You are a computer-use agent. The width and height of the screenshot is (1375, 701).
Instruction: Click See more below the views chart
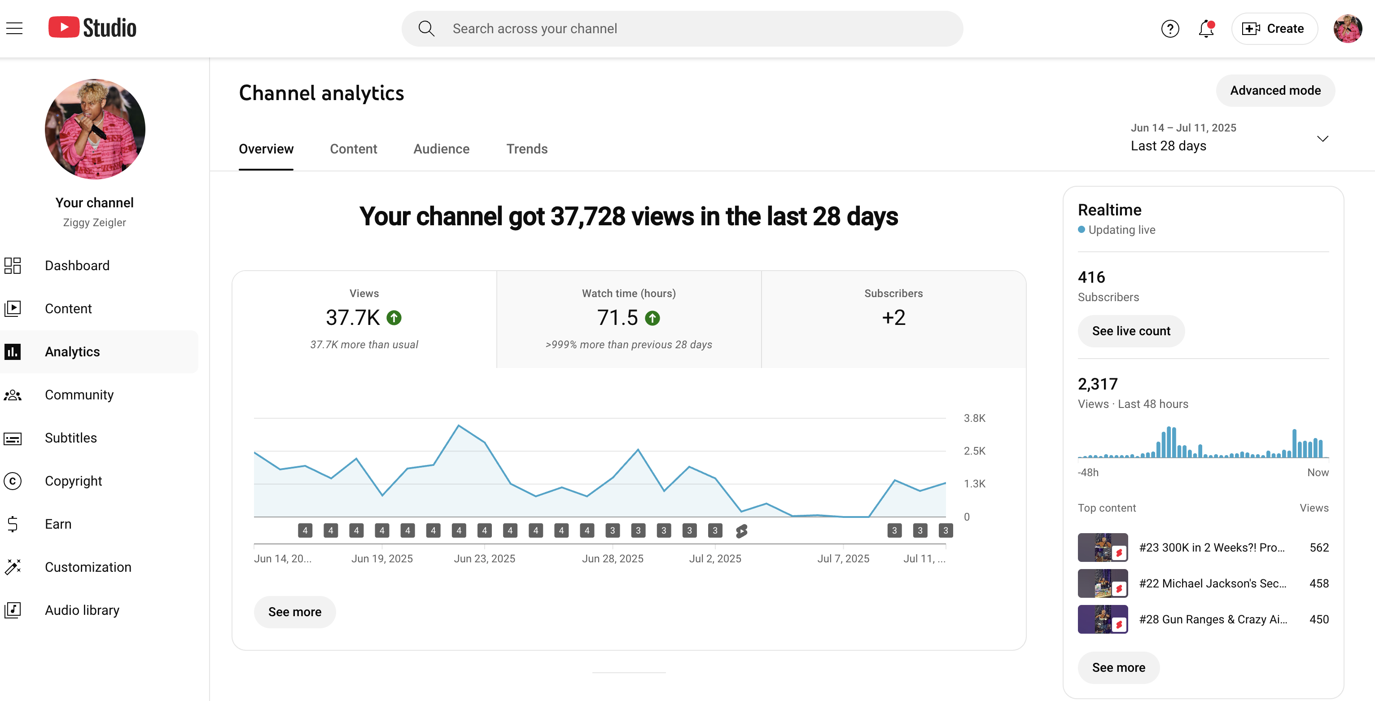(x=295, y=612)
